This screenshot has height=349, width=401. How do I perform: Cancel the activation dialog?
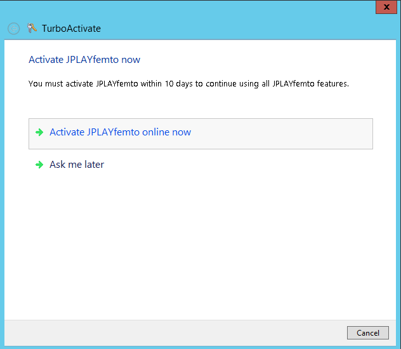368,333
